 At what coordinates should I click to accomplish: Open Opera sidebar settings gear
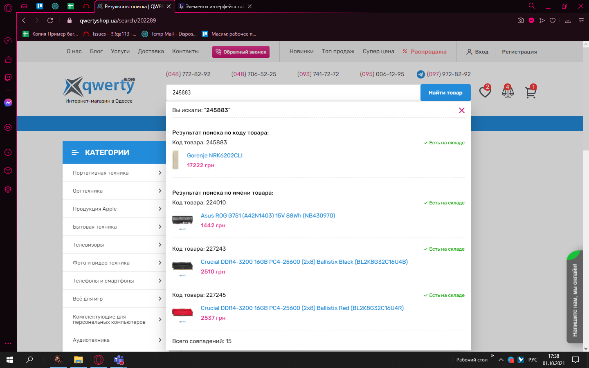[x=8, y=189]
